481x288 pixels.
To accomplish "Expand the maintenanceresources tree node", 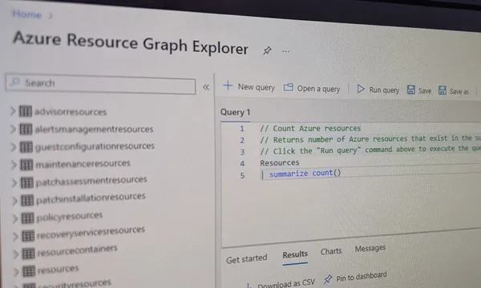I will pos(14,165).
